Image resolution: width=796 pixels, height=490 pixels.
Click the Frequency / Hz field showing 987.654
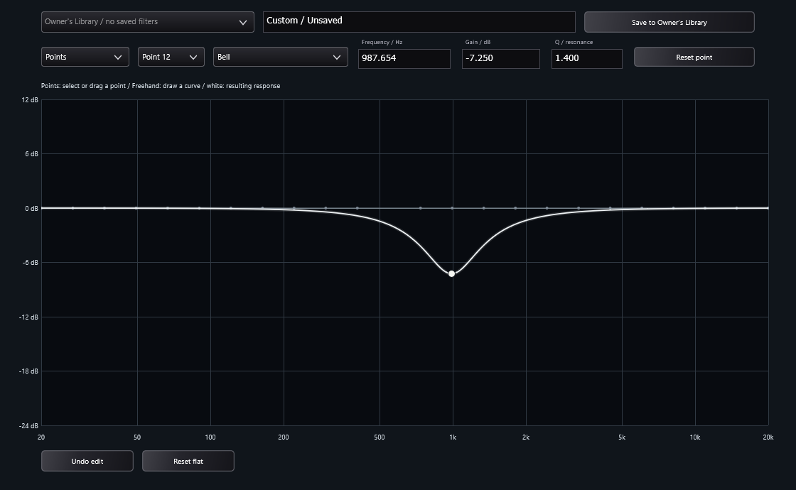tap(404, 58)
